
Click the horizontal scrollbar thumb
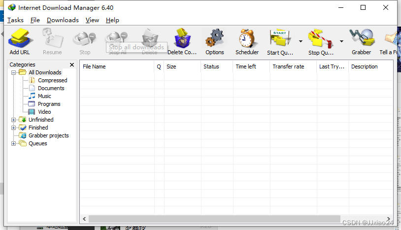click(x=214, y=219)
